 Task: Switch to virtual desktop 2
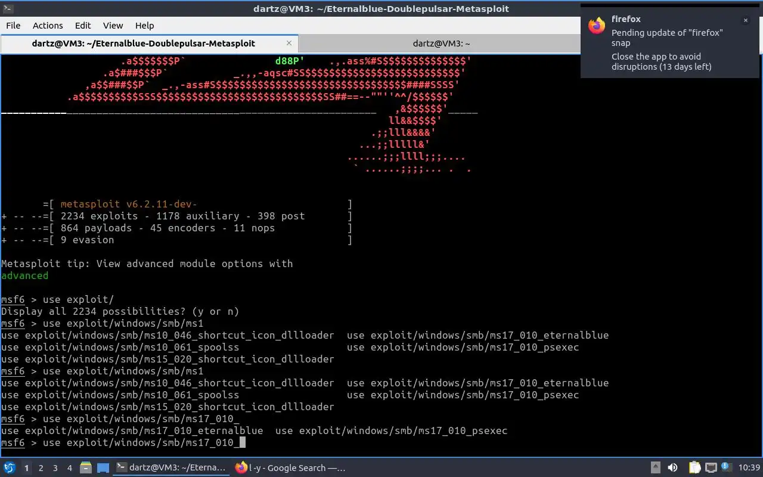tap(41, 468)
